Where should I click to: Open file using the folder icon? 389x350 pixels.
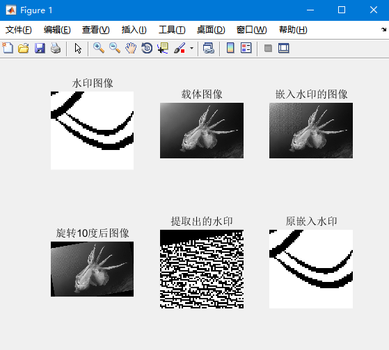coord(24,48)
